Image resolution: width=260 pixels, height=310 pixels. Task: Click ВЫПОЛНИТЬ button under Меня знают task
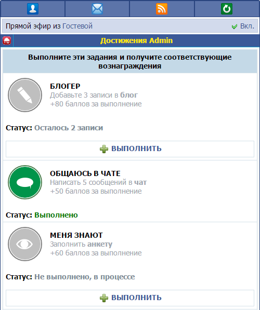pyautogui.click(x=130, y=298)
